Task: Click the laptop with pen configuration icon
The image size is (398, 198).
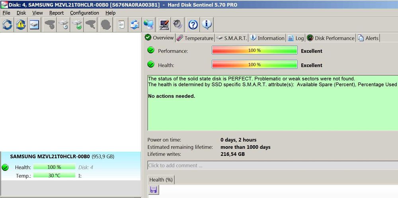Action: click(164, 25)
